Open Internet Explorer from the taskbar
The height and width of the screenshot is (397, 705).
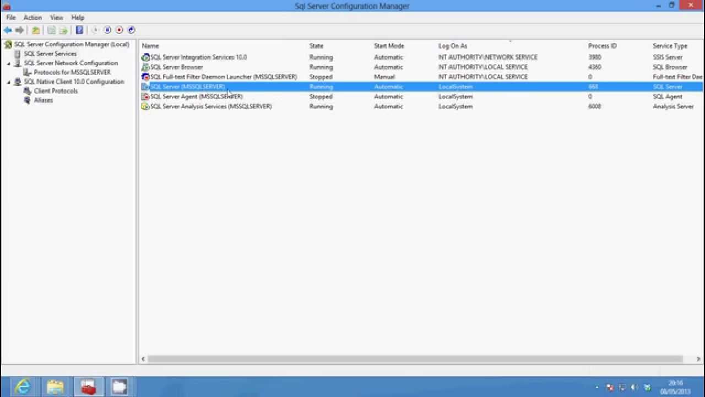pos(23,387)
